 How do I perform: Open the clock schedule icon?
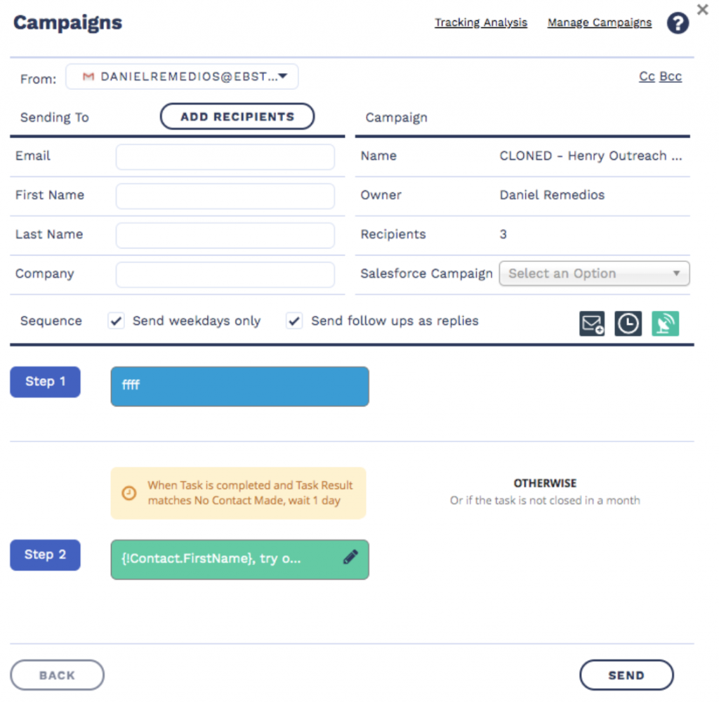[x=628, y=323]
